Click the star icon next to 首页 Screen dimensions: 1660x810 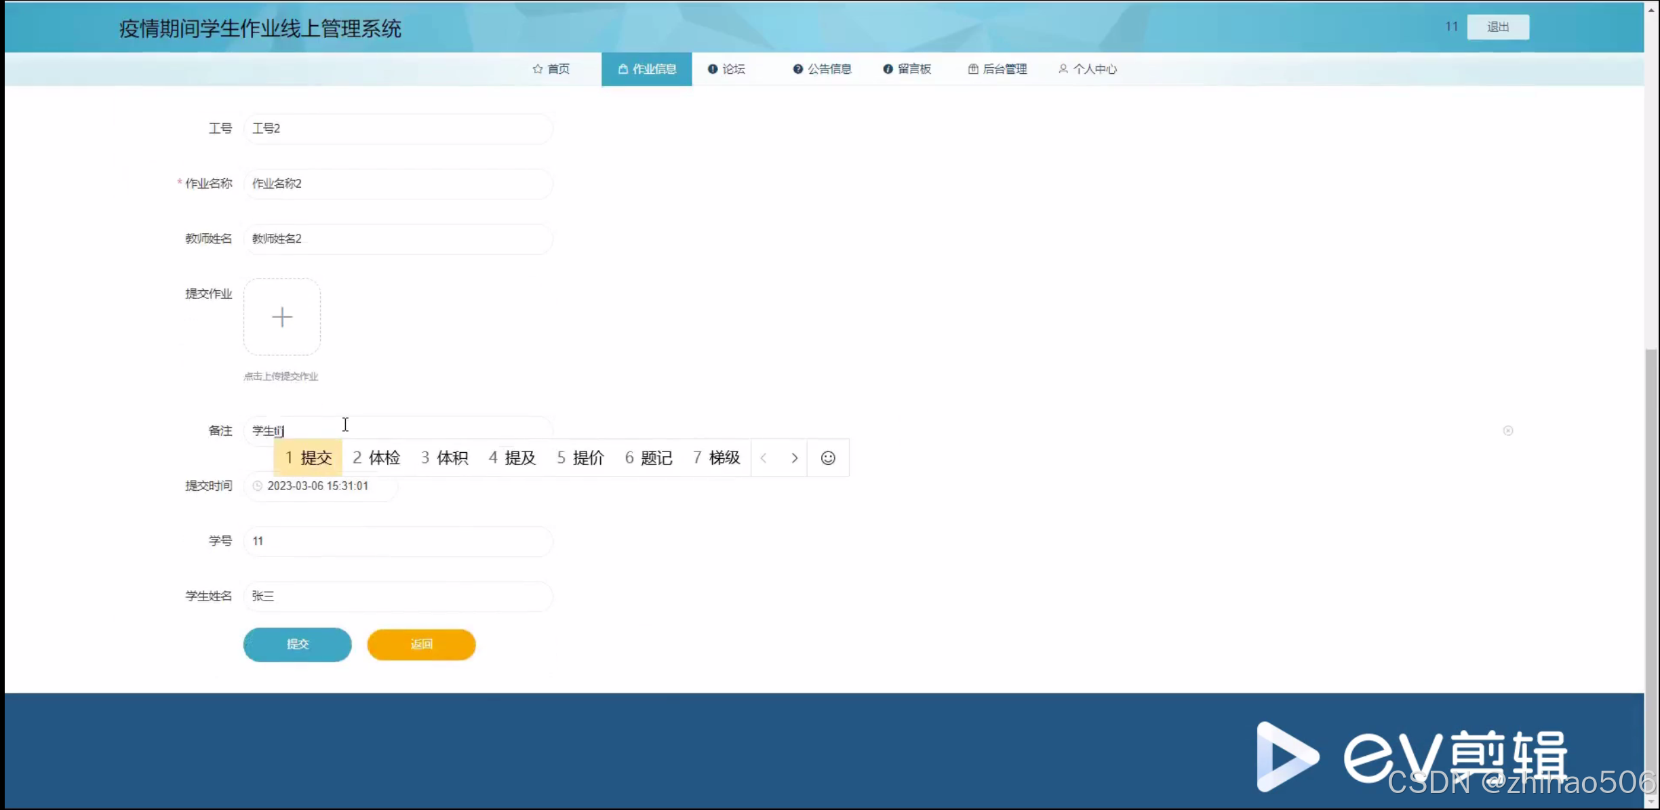(538, 69)
